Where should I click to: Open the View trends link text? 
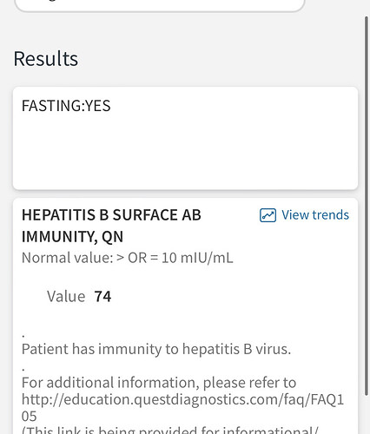[x=315, y=215]
